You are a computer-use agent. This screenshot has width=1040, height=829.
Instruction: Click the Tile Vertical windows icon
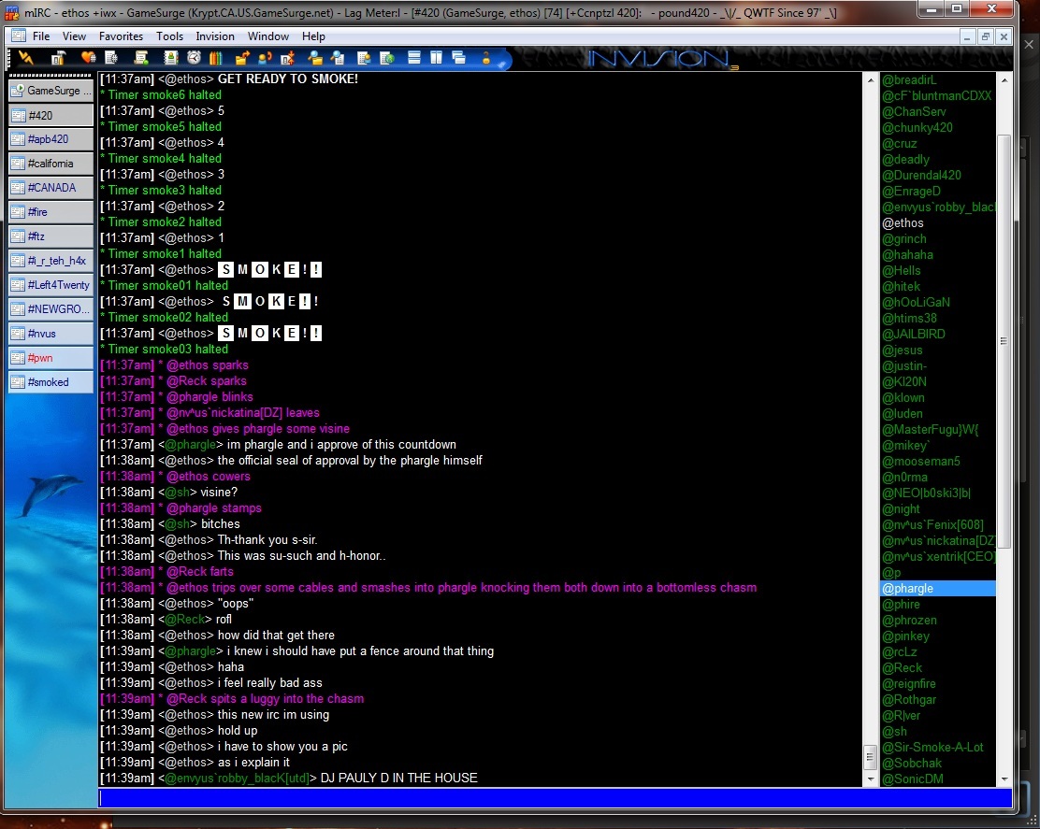(437, 58)
